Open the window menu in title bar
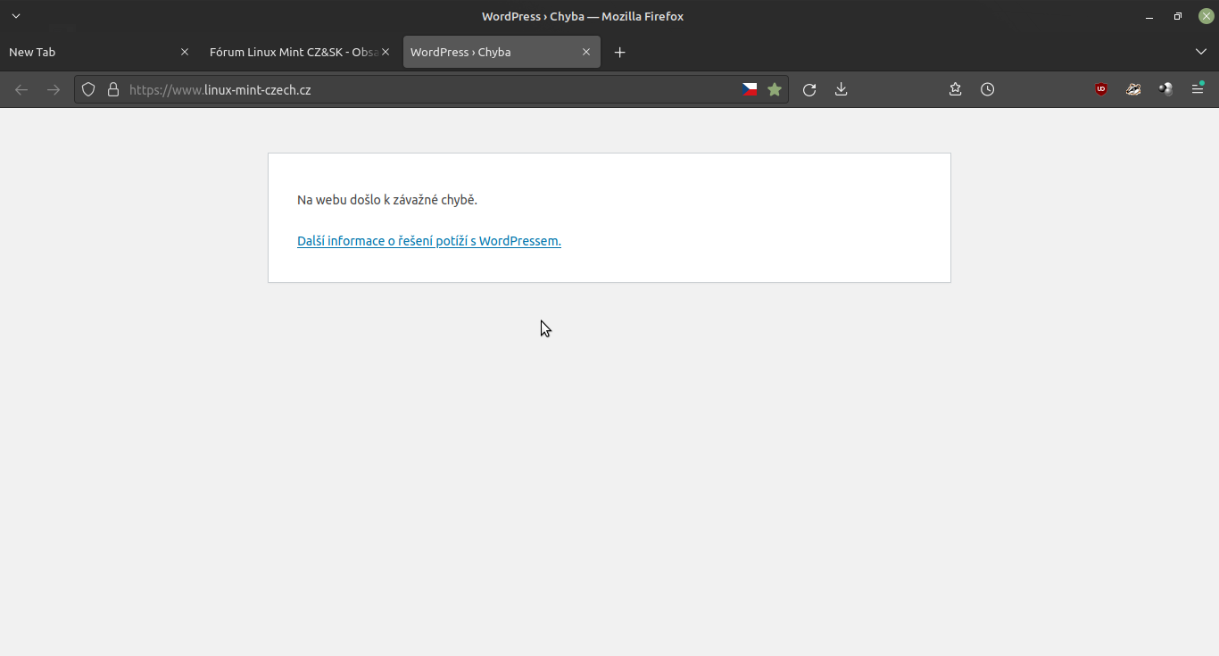This screenshot has width=1219, height=656. [x=15, y=16]
